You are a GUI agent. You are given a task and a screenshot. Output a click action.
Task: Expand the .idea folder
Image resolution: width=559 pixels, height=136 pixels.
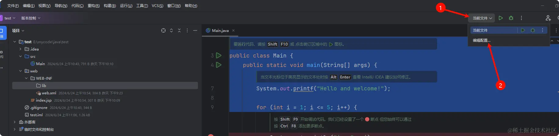(20, 49)
